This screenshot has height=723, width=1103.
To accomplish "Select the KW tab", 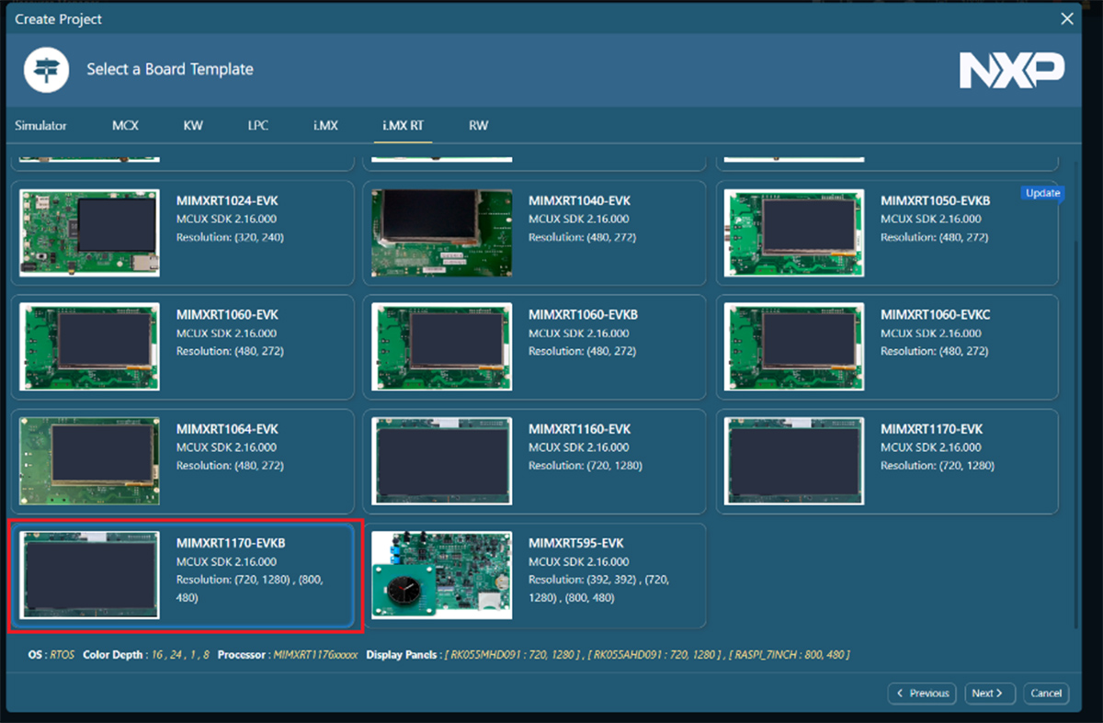I will coord(193,126).
